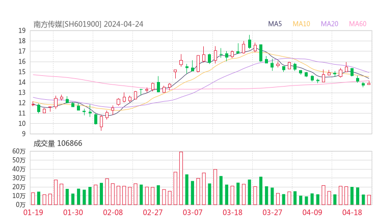The image size is (377, 224).
Task: Click the 01-30 date axis label
Action: pos(73,212)
